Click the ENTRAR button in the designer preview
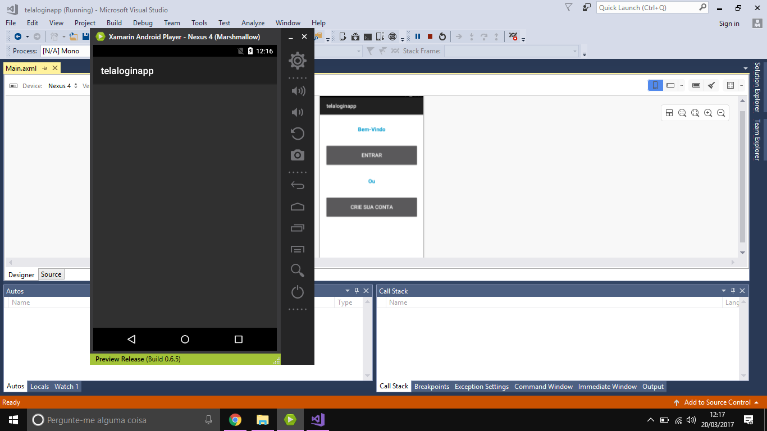Viewport: 767px width, 431px height. [x=372, y=155]
